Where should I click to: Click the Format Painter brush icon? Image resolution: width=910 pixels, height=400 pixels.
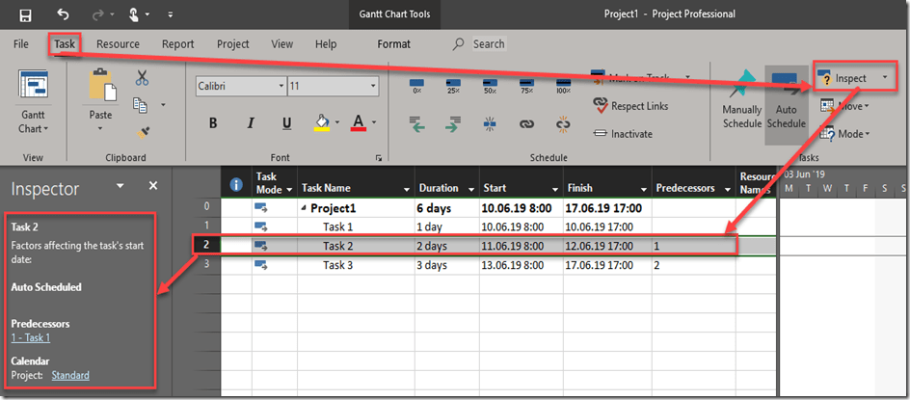(142, 130)
